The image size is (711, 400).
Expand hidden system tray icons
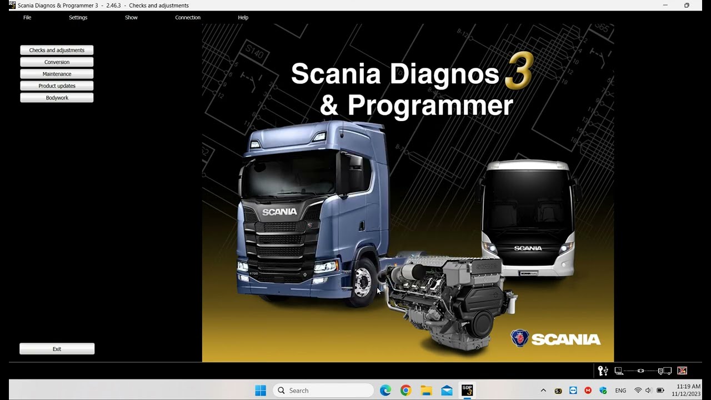click(x=543, y=391)
